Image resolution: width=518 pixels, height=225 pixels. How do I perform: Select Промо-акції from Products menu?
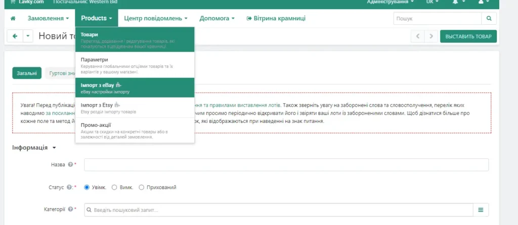point(135,130)
